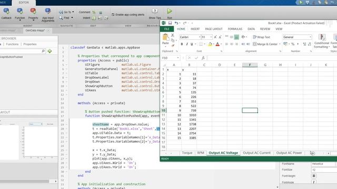Switch to the DATA ribbon tab
The height and width of the screenshot is (189, 337).
tap(251, 29)
